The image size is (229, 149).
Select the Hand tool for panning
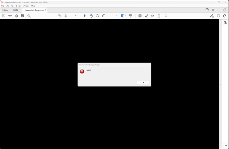point(91,16)
